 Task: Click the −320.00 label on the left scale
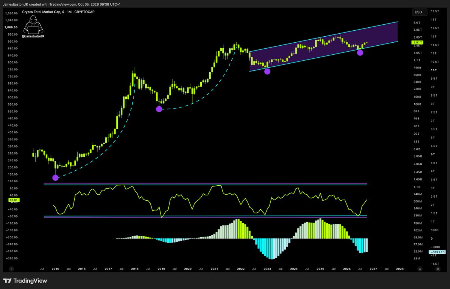(x=12, y=258)
